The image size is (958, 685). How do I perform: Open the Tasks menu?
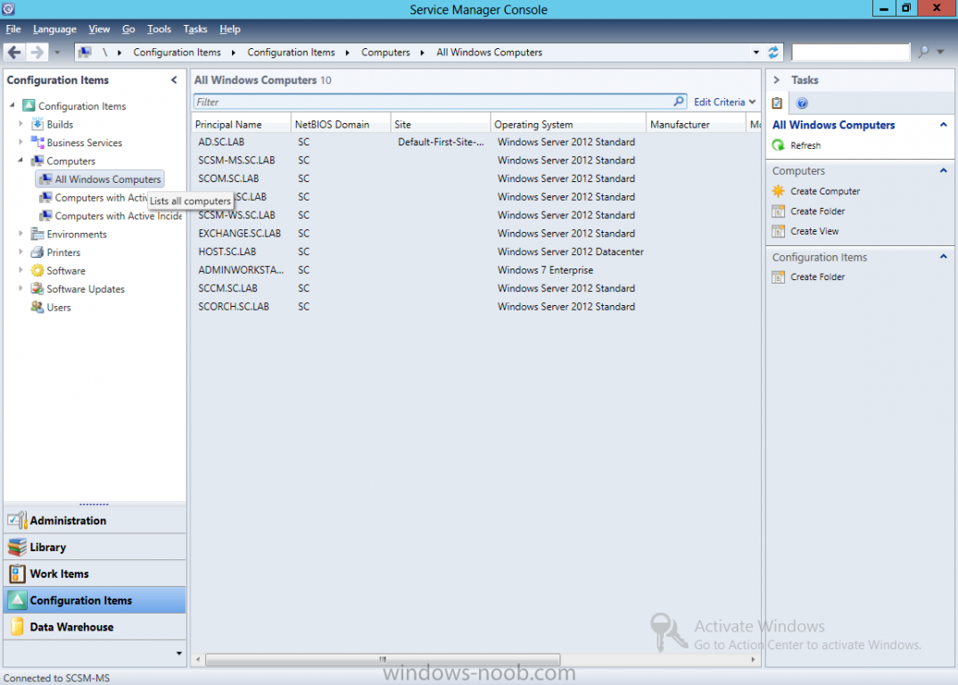(x=194, y=29)
